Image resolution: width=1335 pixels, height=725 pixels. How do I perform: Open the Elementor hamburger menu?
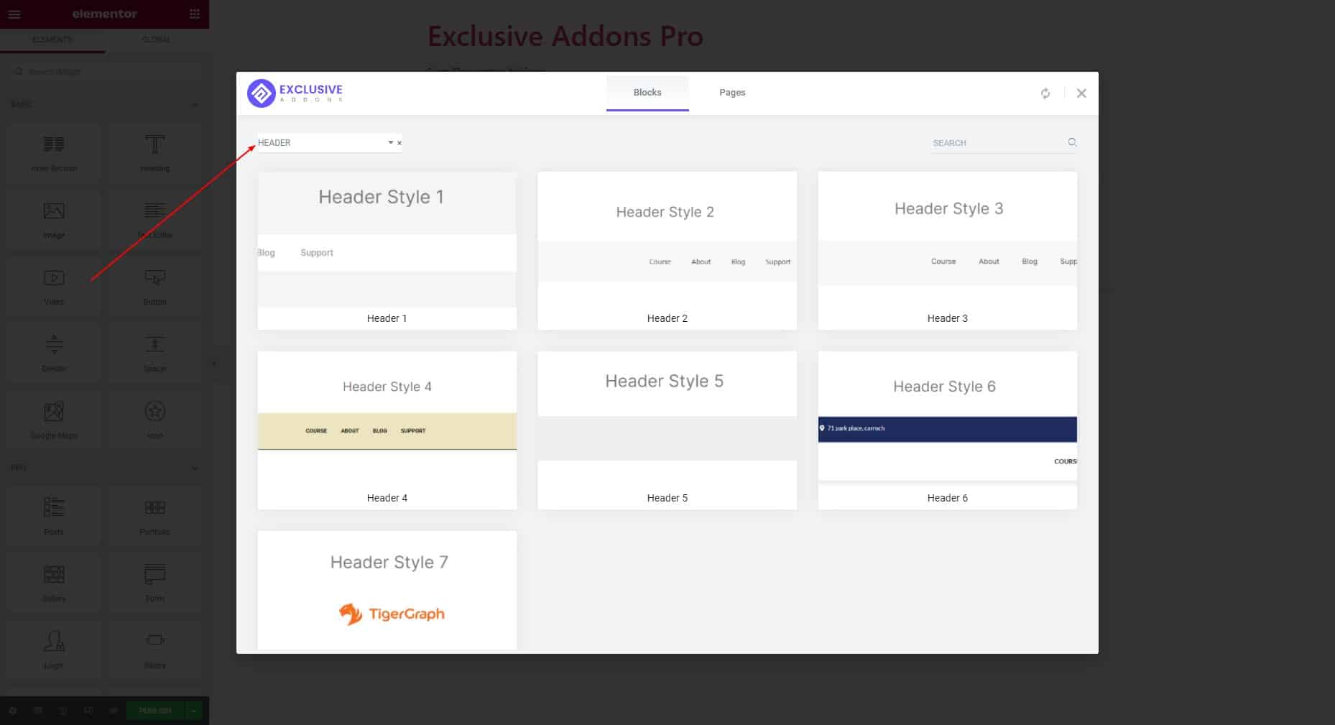(x=14, y=14)
